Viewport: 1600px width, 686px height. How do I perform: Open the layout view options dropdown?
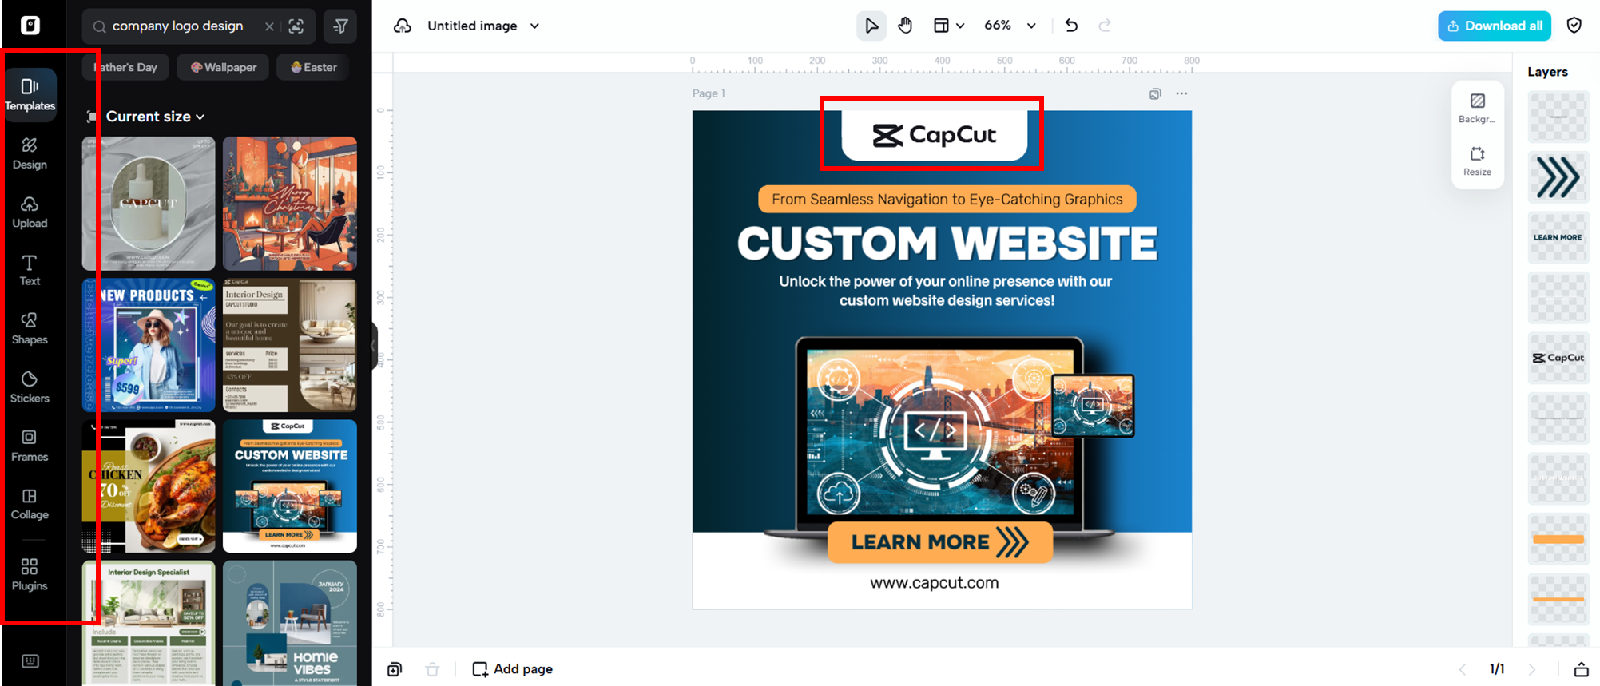pyautogui.click(x=949, y=26)
